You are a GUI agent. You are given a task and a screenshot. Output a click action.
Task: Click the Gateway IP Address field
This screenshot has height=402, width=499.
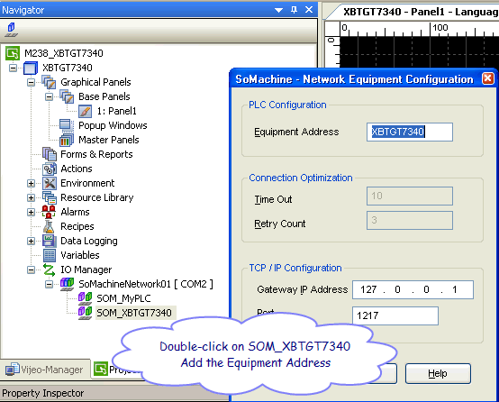[413, 289]
